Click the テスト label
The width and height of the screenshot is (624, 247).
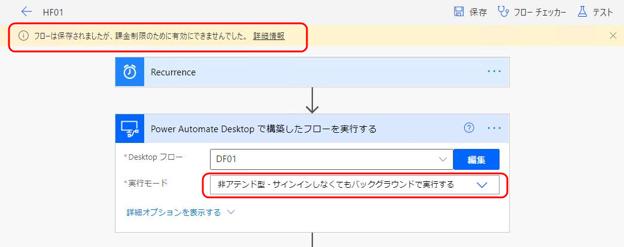pos(602,13)
